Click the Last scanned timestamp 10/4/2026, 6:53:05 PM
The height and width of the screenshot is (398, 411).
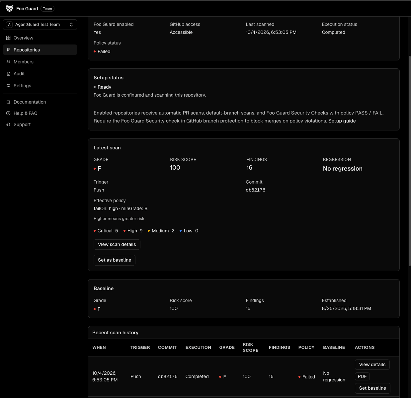coord(271,32)
